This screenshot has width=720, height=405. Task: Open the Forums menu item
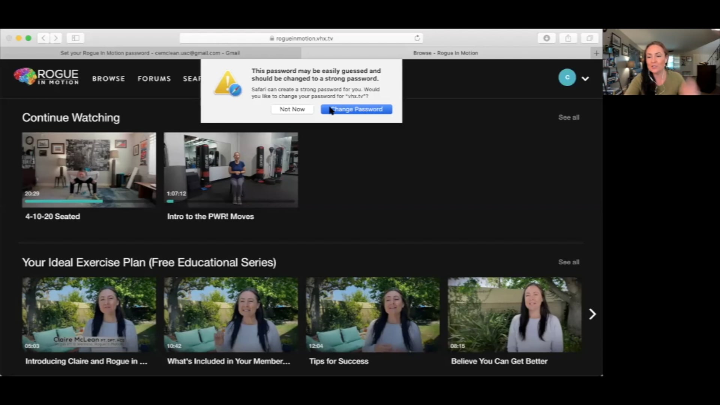pos(154,79)
